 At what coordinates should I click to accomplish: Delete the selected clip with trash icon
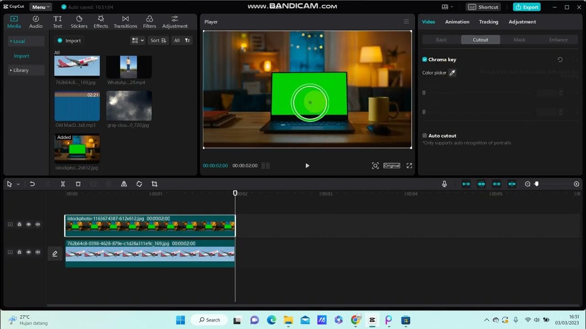click(78, 184)
